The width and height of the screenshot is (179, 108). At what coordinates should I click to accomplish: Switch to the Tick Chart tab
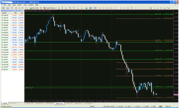13,103
